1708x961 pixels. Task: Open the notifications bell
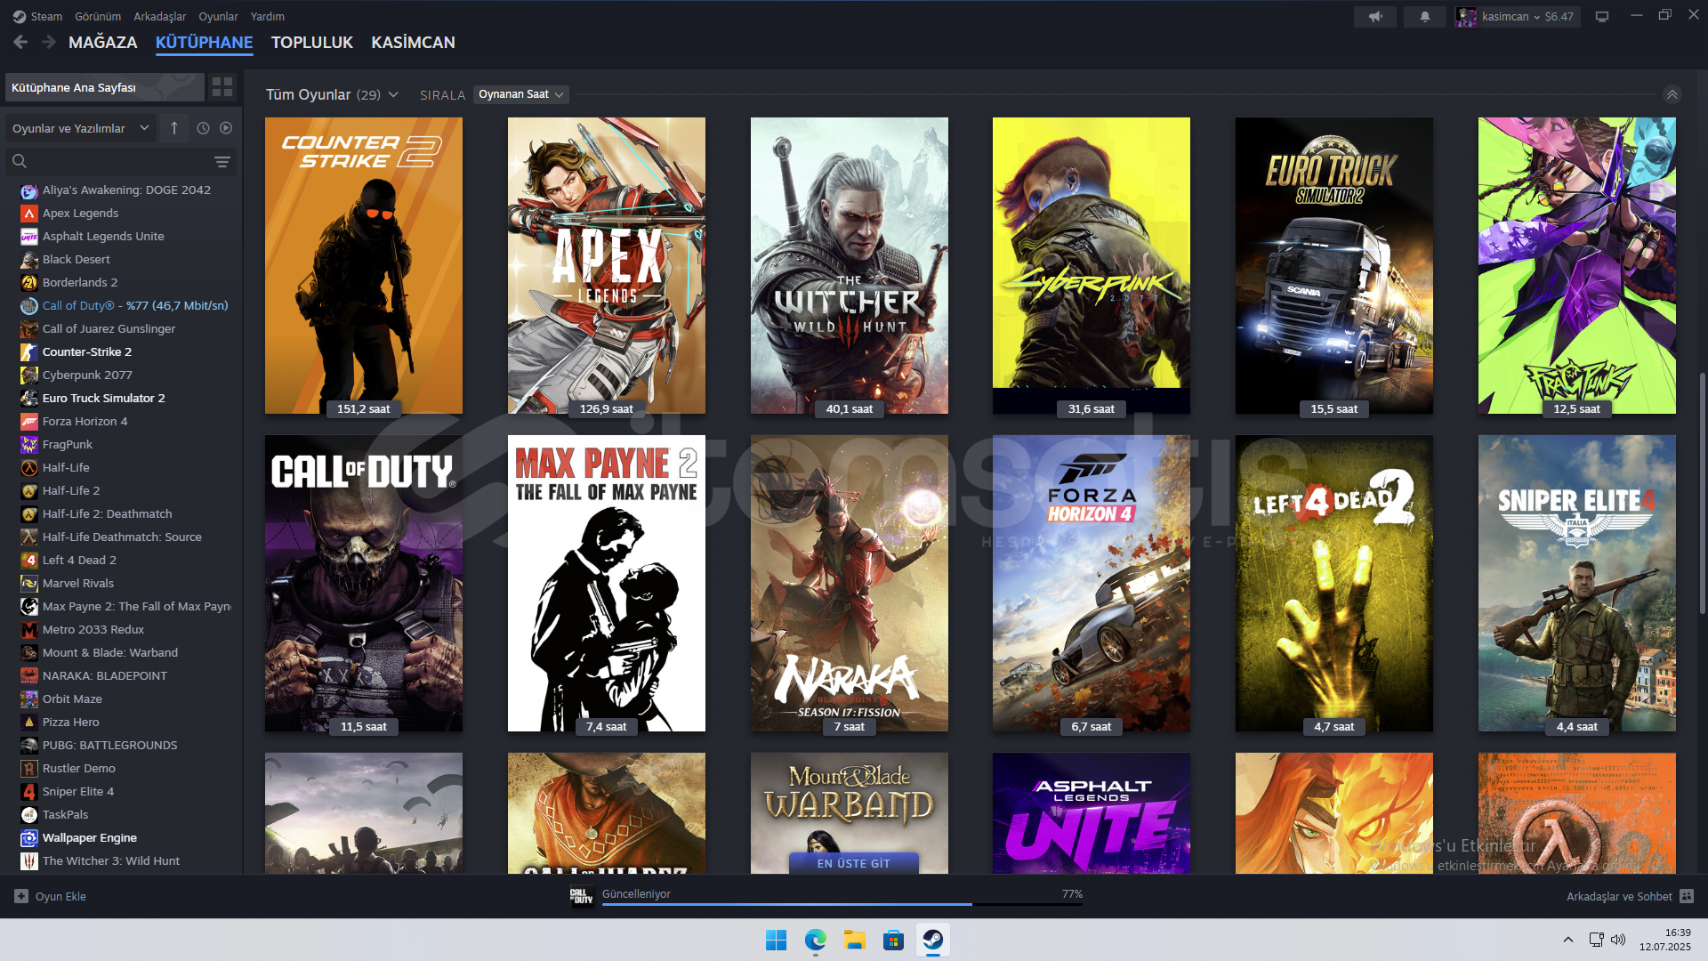[1424, 16]
